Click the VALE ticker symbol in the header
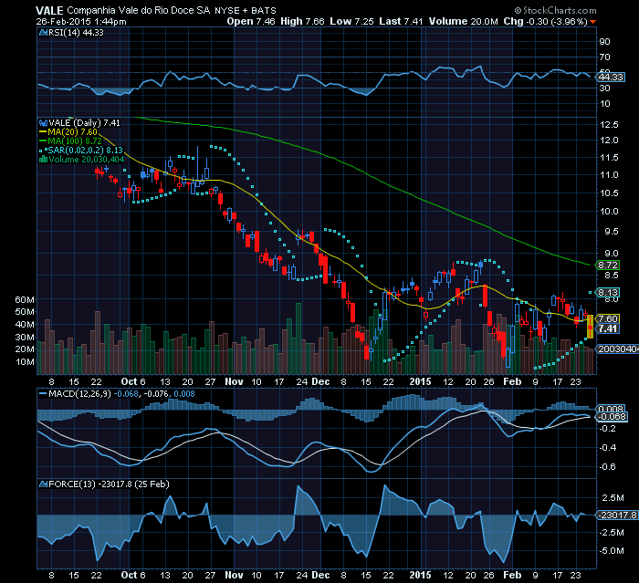Image resolution: width=639 pixels, height=583 pixels. 49,11
